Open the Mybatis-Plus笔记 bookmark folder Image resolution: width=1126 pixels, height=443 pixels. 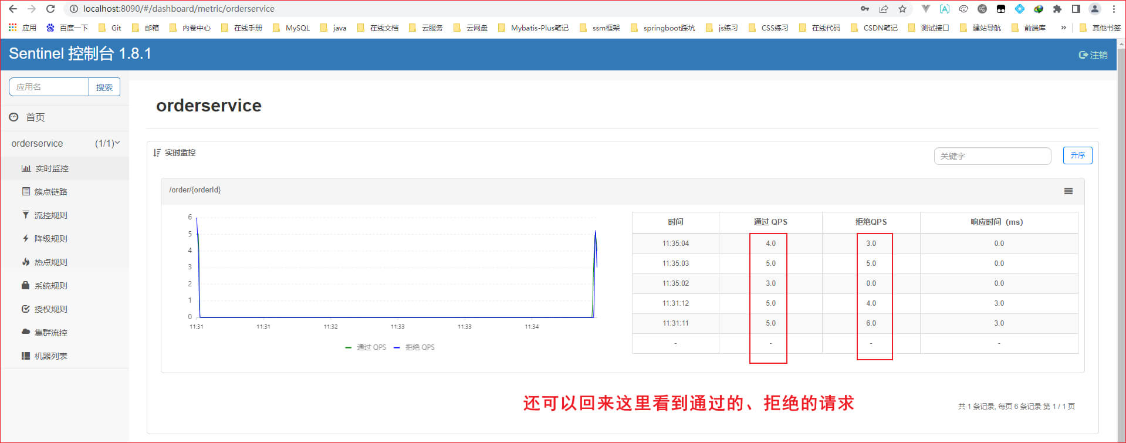533,28
